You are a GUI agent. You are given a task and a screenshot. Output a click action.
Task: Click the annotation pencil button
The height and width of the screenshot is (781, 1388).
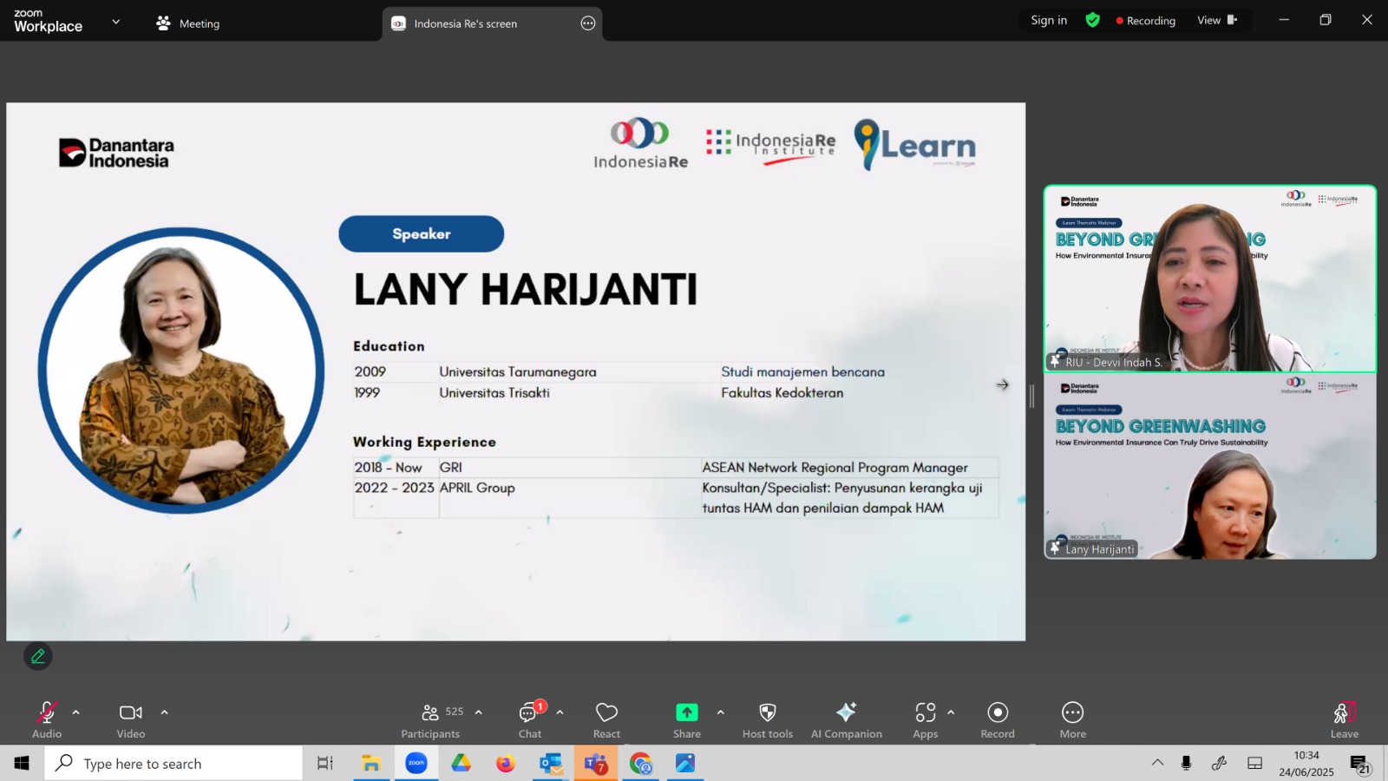38,656
